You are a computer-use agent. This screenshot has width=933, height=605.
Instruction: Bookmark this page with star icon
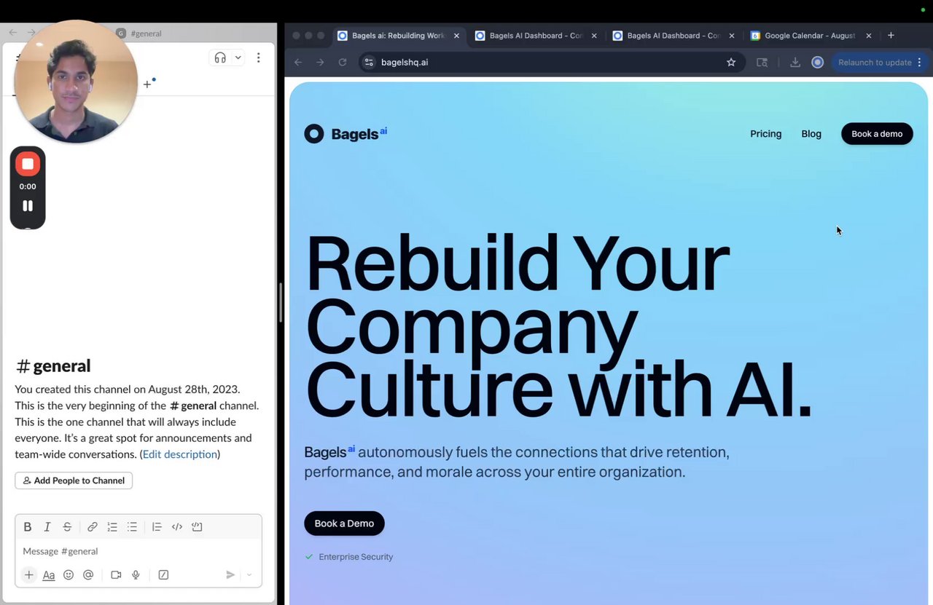(731, 63)
